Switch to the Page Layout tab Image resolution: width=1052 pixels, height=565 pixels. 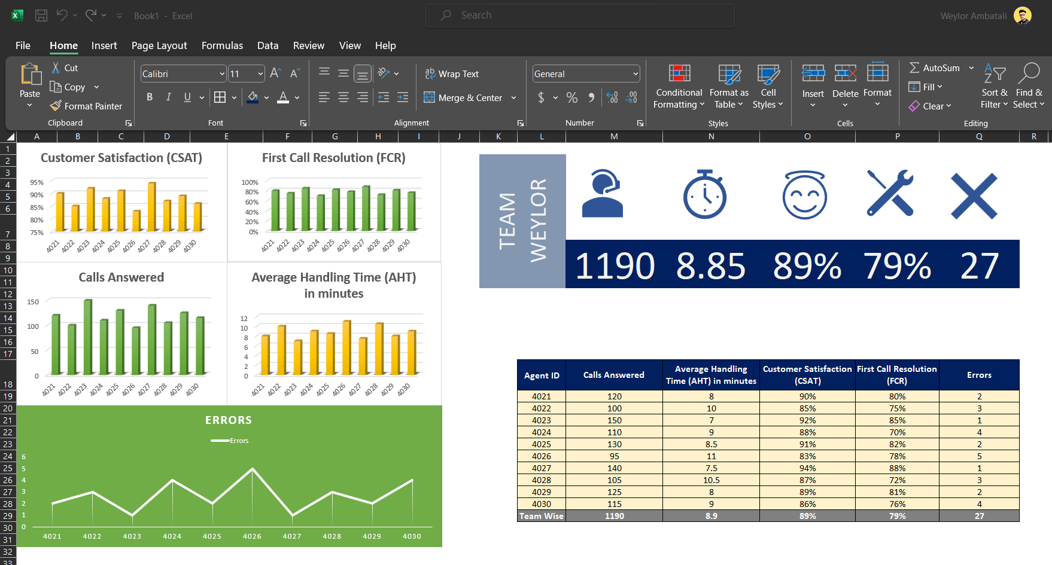[159, 45]
